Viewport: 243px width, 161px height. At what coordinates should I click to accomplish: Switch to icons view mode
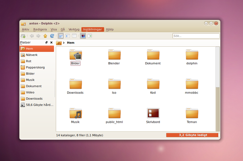pyautogui.click(x=61, y=36)
